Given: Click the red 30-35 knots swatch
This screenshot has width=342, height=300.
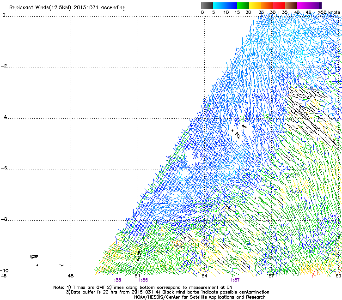Looking at the screenshot, I should (x=279, y=6).
